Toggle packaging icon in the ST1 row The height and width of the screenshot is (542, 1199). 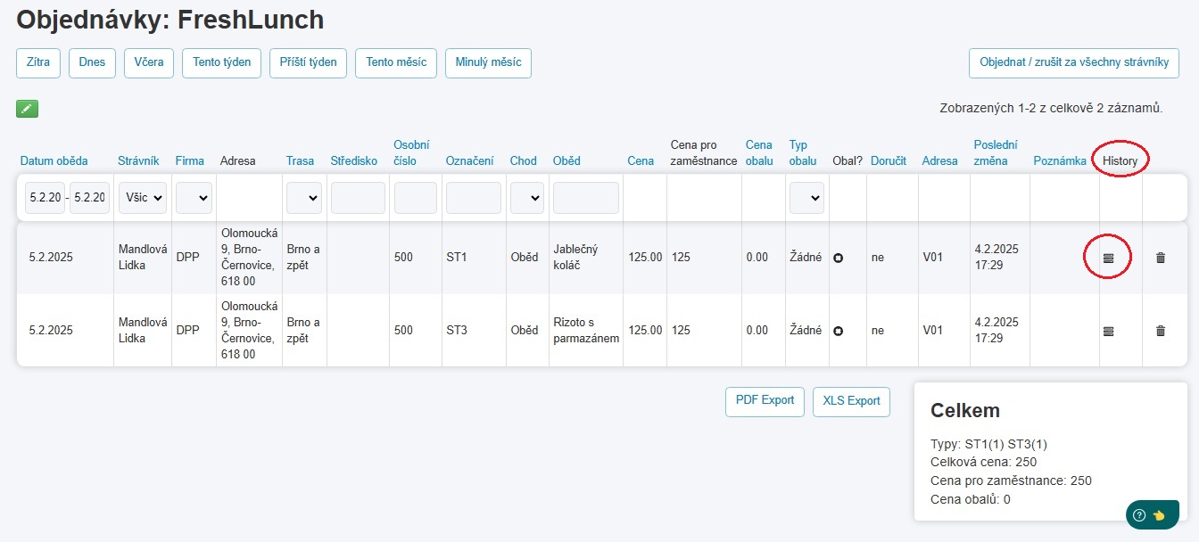pyautogui.click(x=838, y=258)
